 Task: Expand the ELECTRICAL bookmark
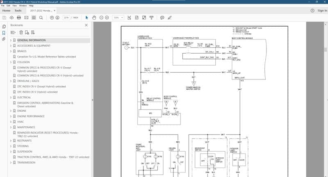point(11,98)
